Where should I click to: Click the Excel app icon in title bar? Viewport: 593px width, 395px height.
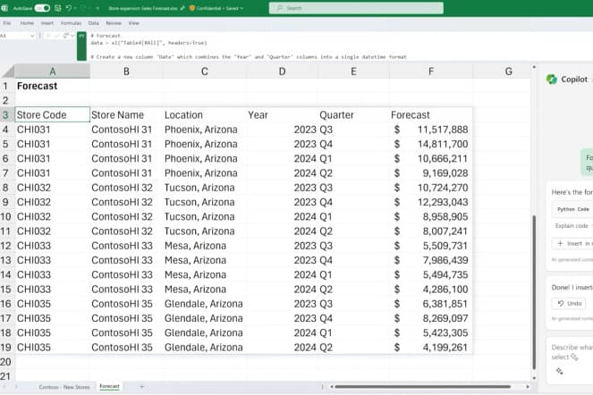tap(4, 8)
